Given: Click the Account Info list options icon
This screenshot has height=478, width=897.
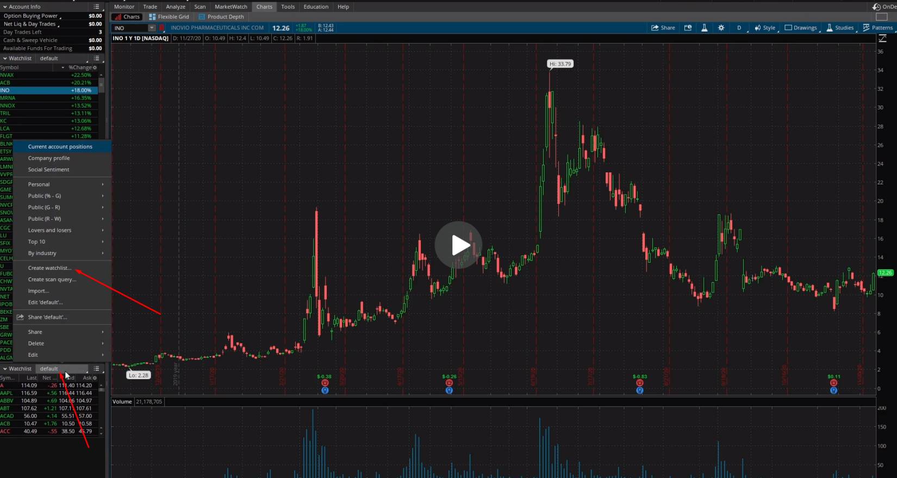Looking at the screenshot, I should (96, 7).
